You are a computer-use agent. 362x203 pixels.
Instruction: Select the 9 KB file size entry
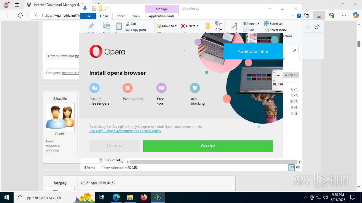294,108
